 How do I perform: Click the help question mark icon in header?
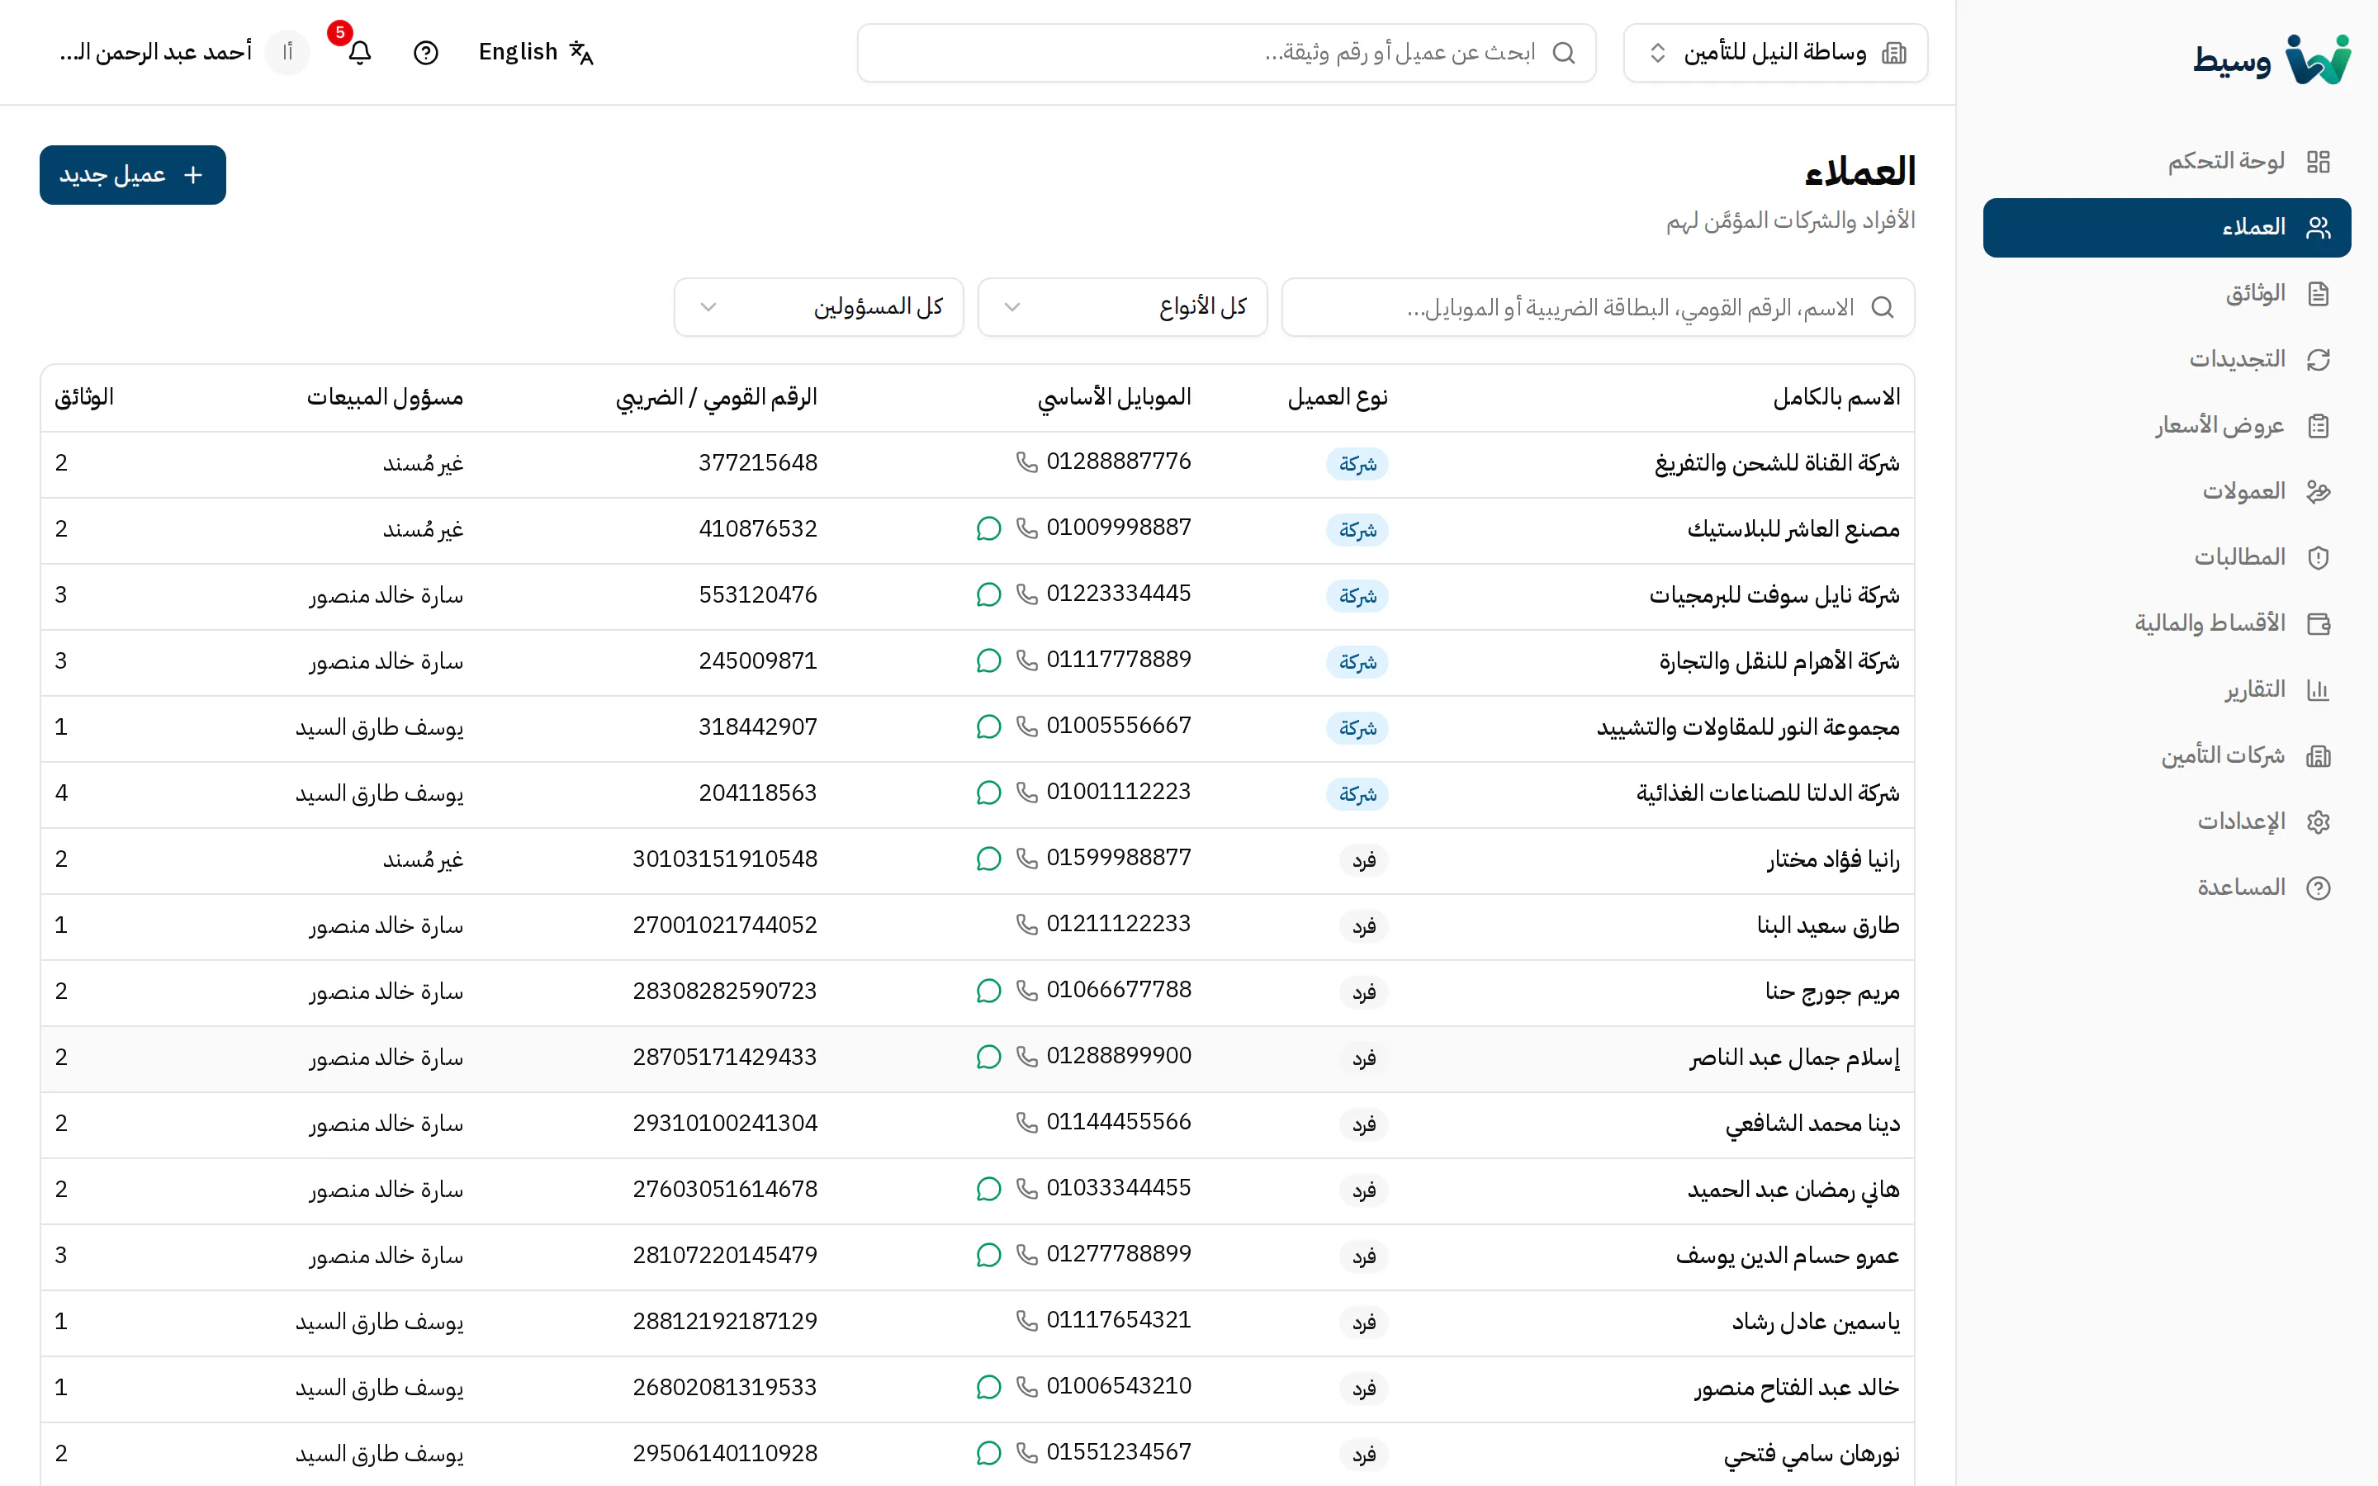[x=425, y=52]
